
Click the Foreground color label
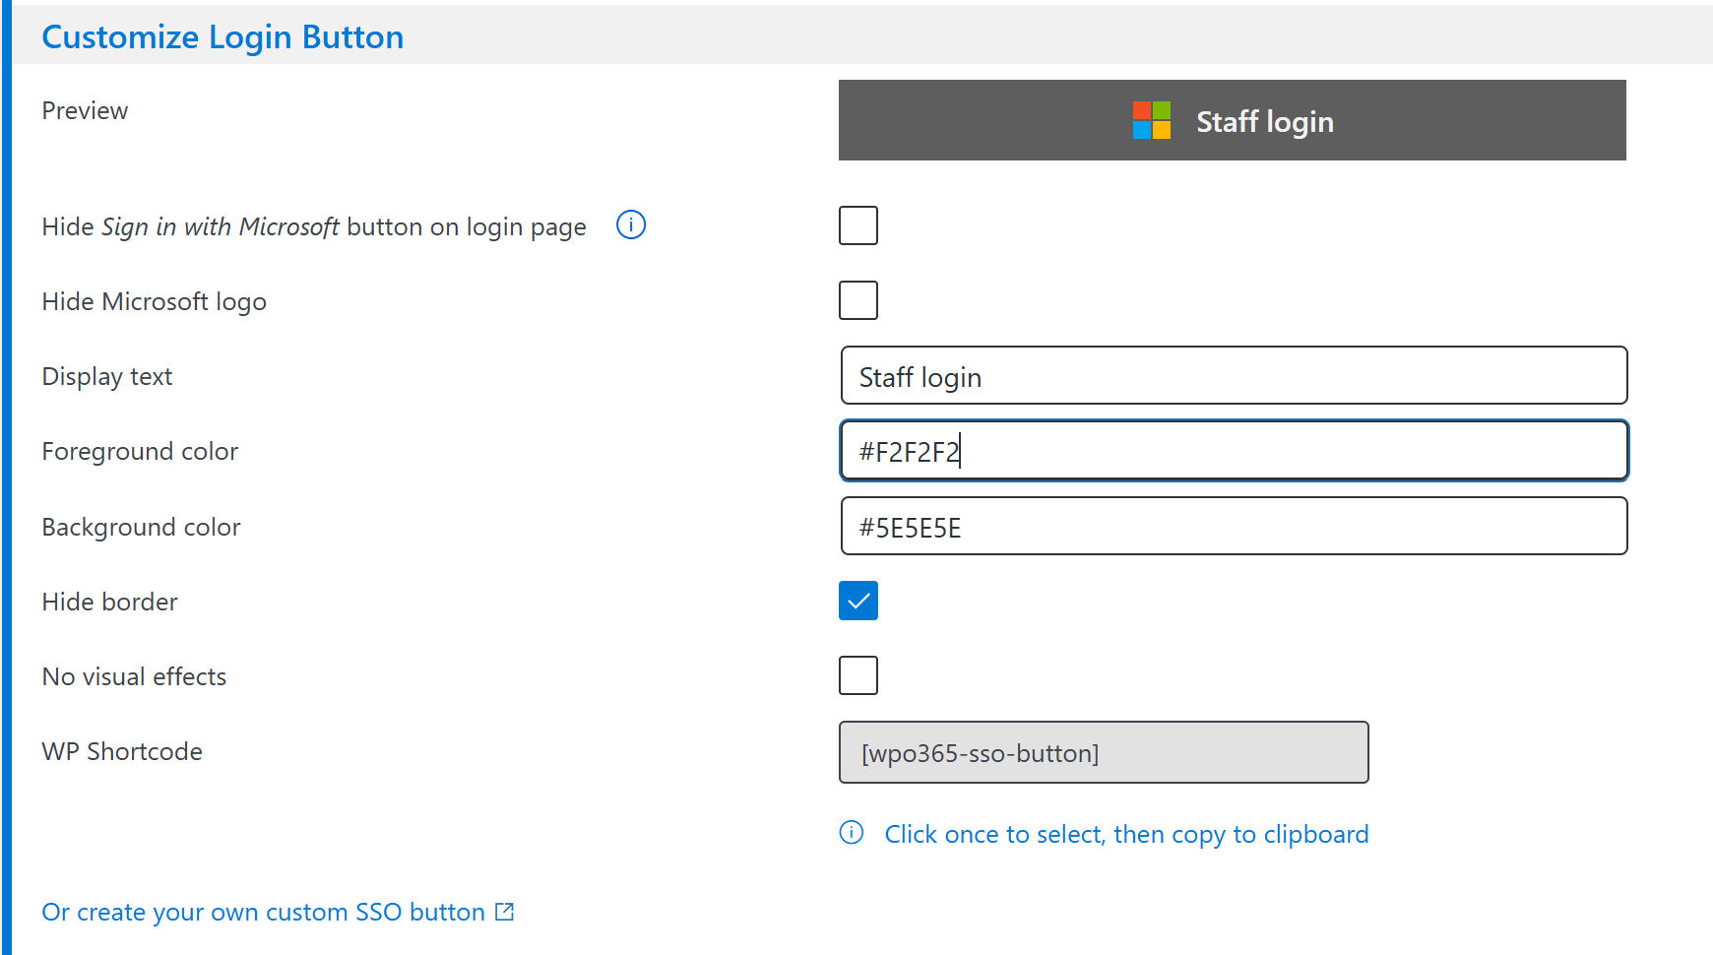[x=140, y=451]
